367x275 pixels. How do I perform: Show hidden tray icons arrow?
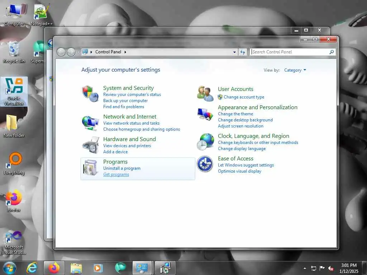[x=305, y=268]
